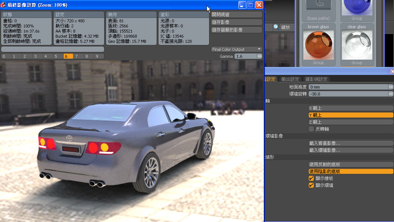Select the 使用陰影的底板 option
This screenshot has width=394, height=222.
pyautogui.click(x=351, y=172)
